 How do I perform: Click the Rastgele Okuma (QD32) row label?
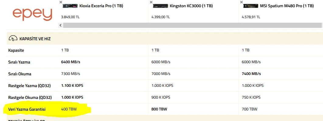[30, 97]
